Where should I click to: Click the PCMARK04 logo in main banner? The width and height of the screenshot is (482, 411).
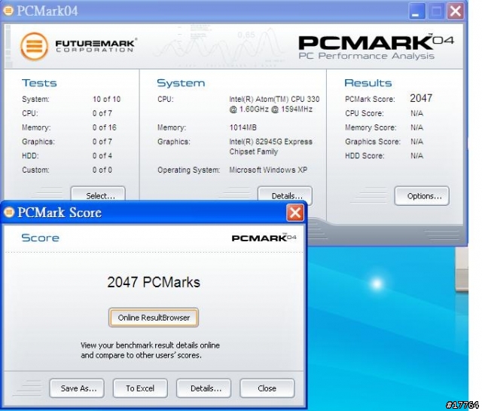(376, 47)
